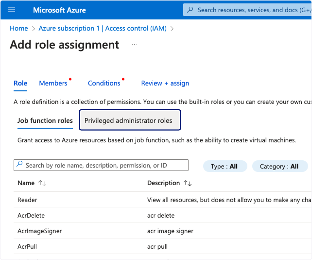Switch to the Conditions tab
The width and height of the screenshot is (312, 260).
point(104,83)
